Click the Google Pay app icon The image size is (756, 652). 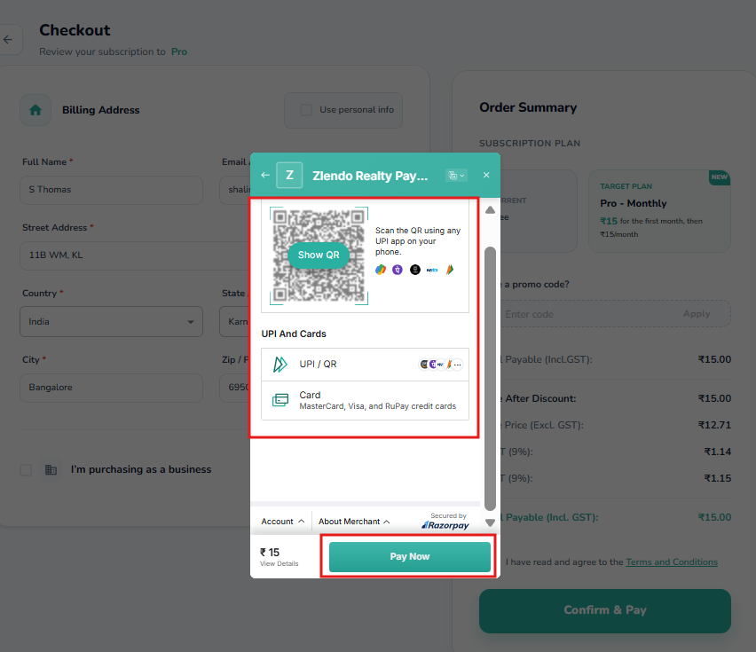coord(381,270)
